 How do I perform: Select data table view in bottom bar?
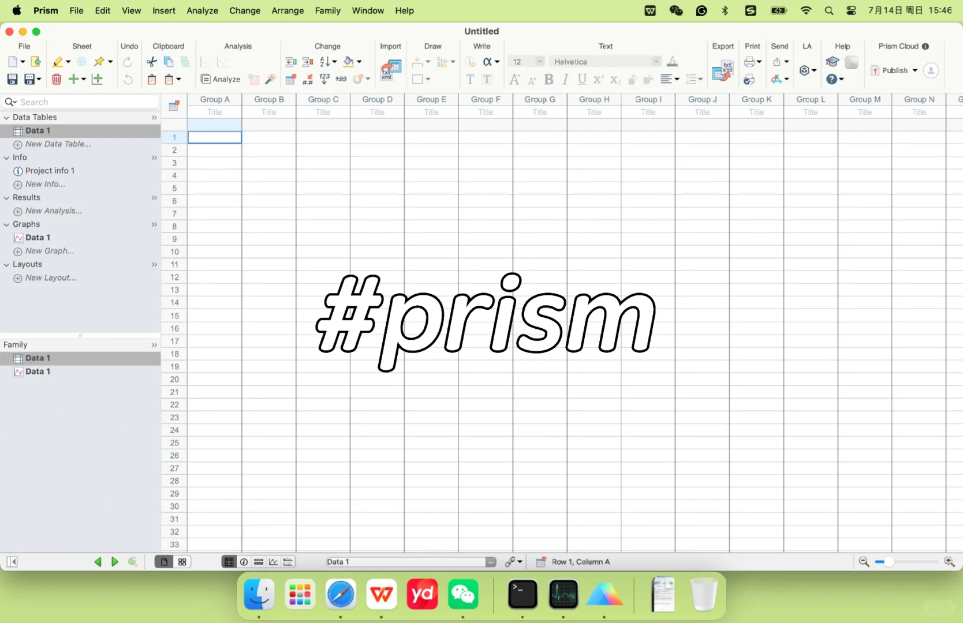point(229,561)
